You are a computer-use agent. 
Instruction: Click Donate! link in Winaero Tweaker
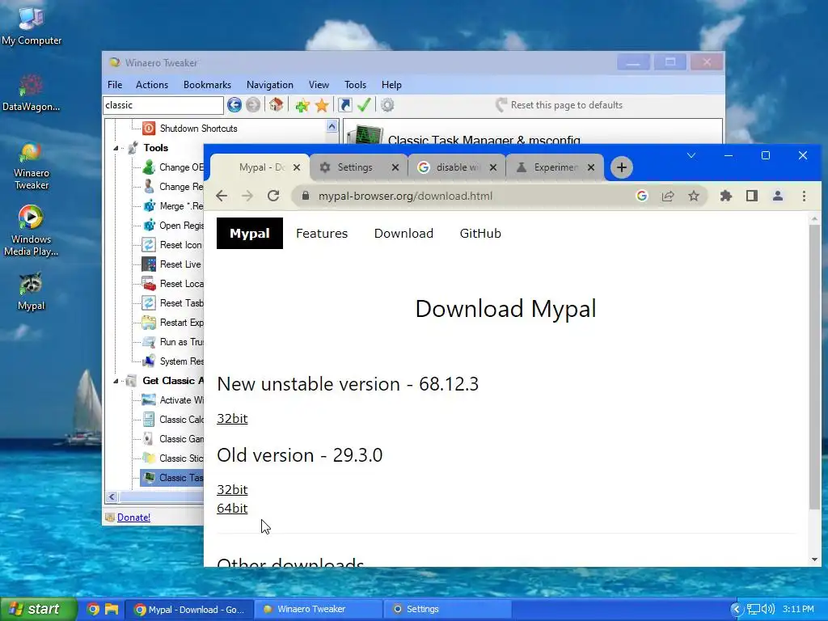point(133,517)
